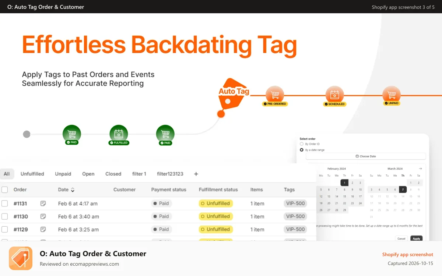The height and width of the screenshot is (276, 442).
Task: Check the select-all orders checkbox
Action: click(4, 190)
